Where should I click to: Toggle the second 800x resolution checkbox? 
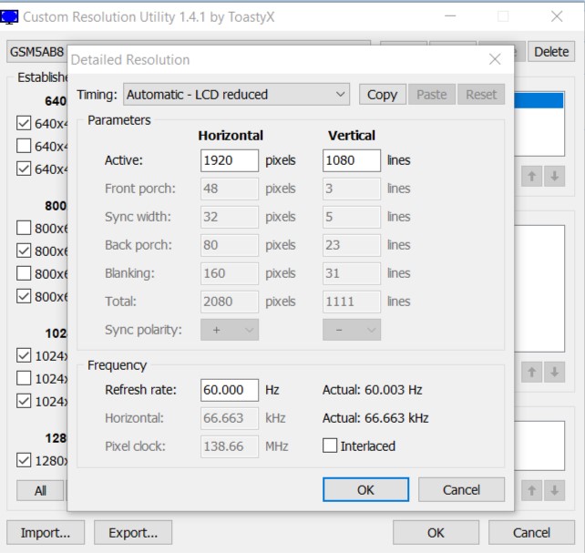[x=25, y=251]
